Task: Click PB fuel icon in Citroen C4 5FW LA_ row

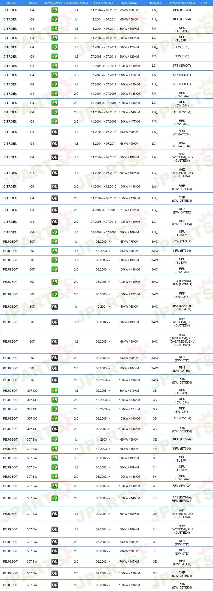Action: 54,47
